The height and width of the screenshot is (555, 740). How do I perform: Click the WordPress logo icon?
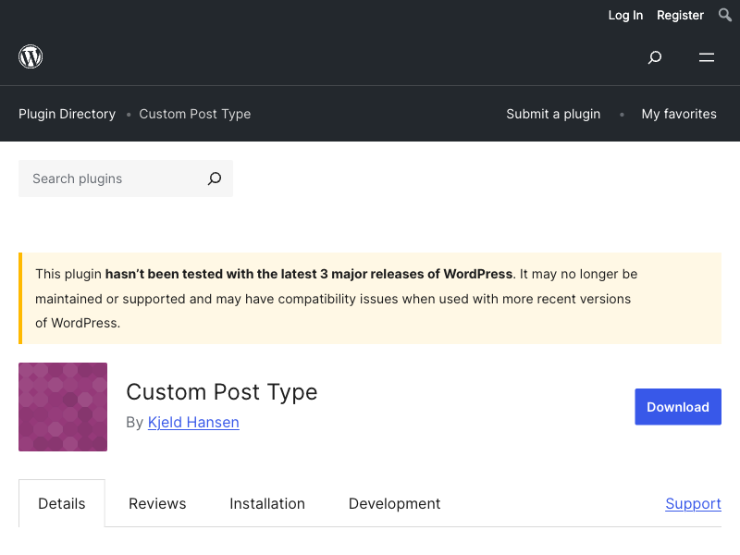point(31,56)
